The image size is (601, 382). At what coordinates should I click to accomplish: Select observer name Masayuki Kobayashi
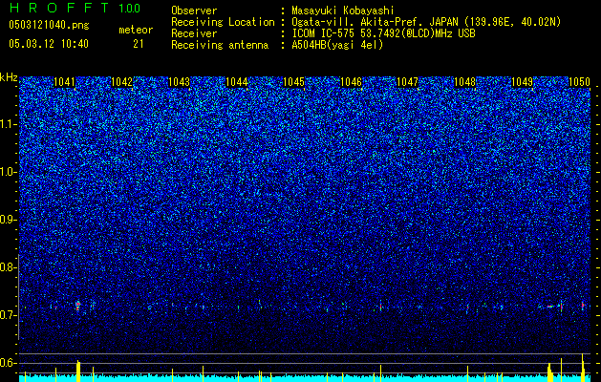click(x=343, y=11)
